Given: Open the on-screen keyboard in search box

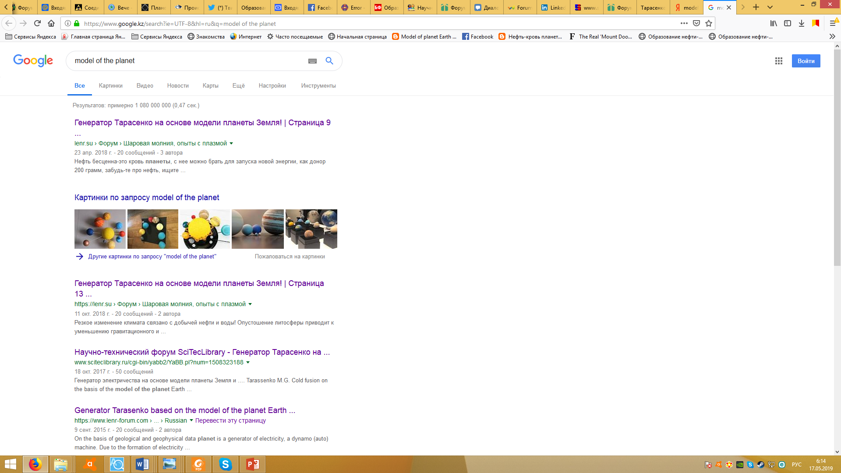Looking at the screenshot, I should pyautogui.click(x=312, y=61).
